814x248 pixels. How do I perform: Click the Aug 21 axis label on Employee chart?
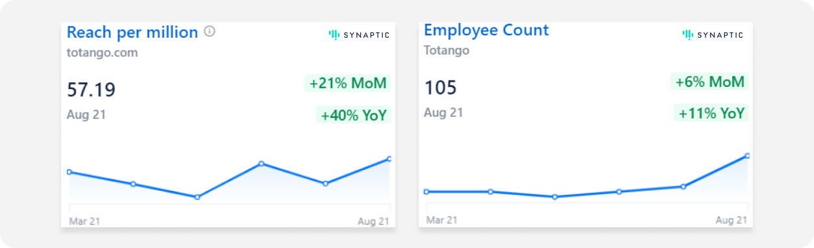(x=731, y=221)
